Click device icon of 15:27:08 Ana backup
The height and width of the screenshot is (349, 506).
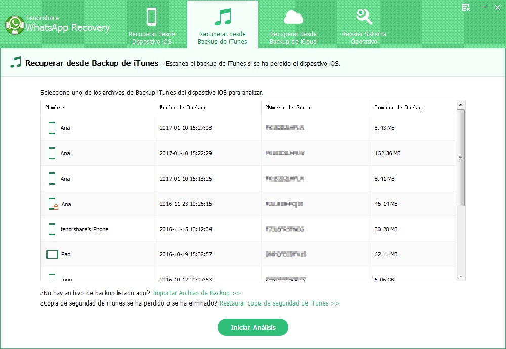52,128
